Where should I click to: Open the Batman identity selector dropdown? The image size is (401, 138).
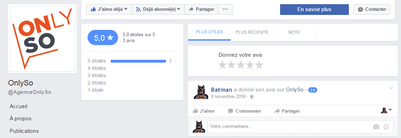pos(386,110)
